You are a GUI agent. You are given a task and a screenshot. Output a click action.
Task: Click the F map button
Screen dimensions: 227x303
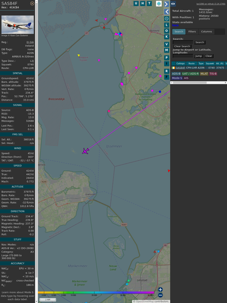[166, 77]
